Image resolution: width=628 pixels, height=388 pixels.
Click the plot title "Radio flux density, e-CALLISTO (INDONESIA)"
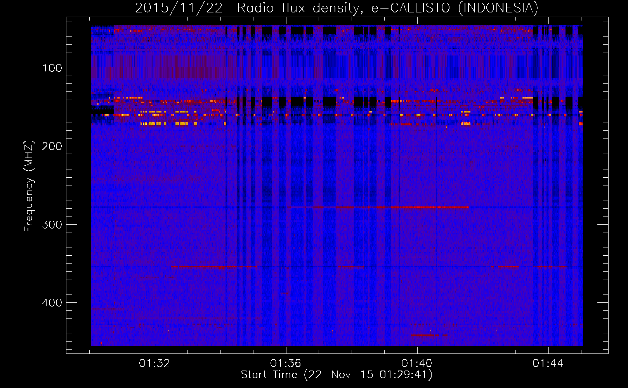[x=387, y=8]
